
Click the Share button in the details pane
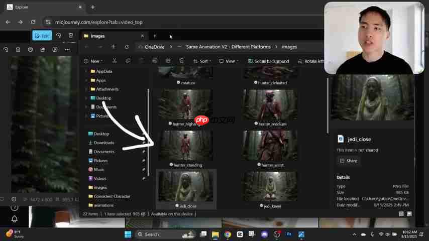[x=349, y=161]
